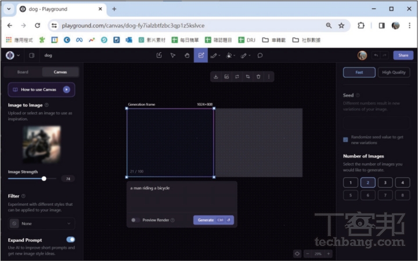The image size is (418, 261).
Task: Select the draw pen tool
Action: click(214, 55)
